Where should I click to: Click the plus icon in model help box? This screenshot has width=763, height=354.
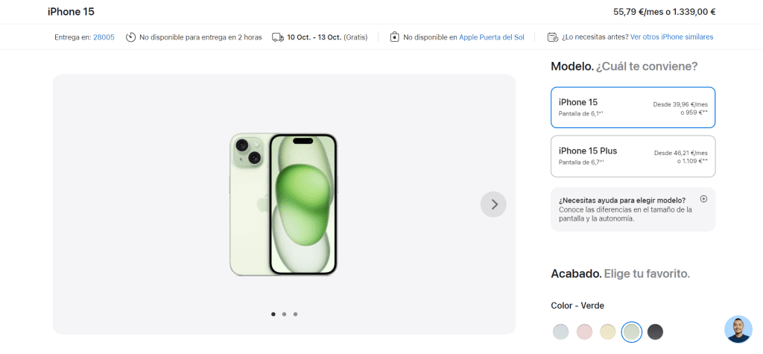[x=703, y=199]
